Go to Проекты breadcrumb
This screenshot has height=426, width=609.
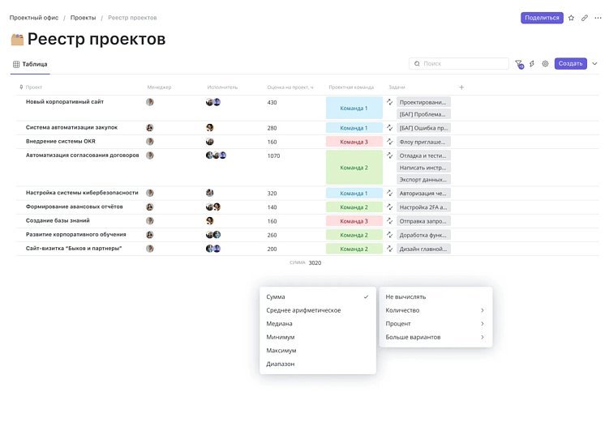click(x=83, y=18)
